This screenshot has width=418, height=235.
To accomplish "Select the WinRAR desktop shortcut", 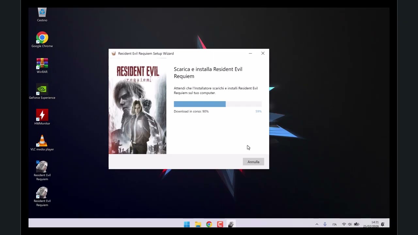I will [x=42, y=66].
